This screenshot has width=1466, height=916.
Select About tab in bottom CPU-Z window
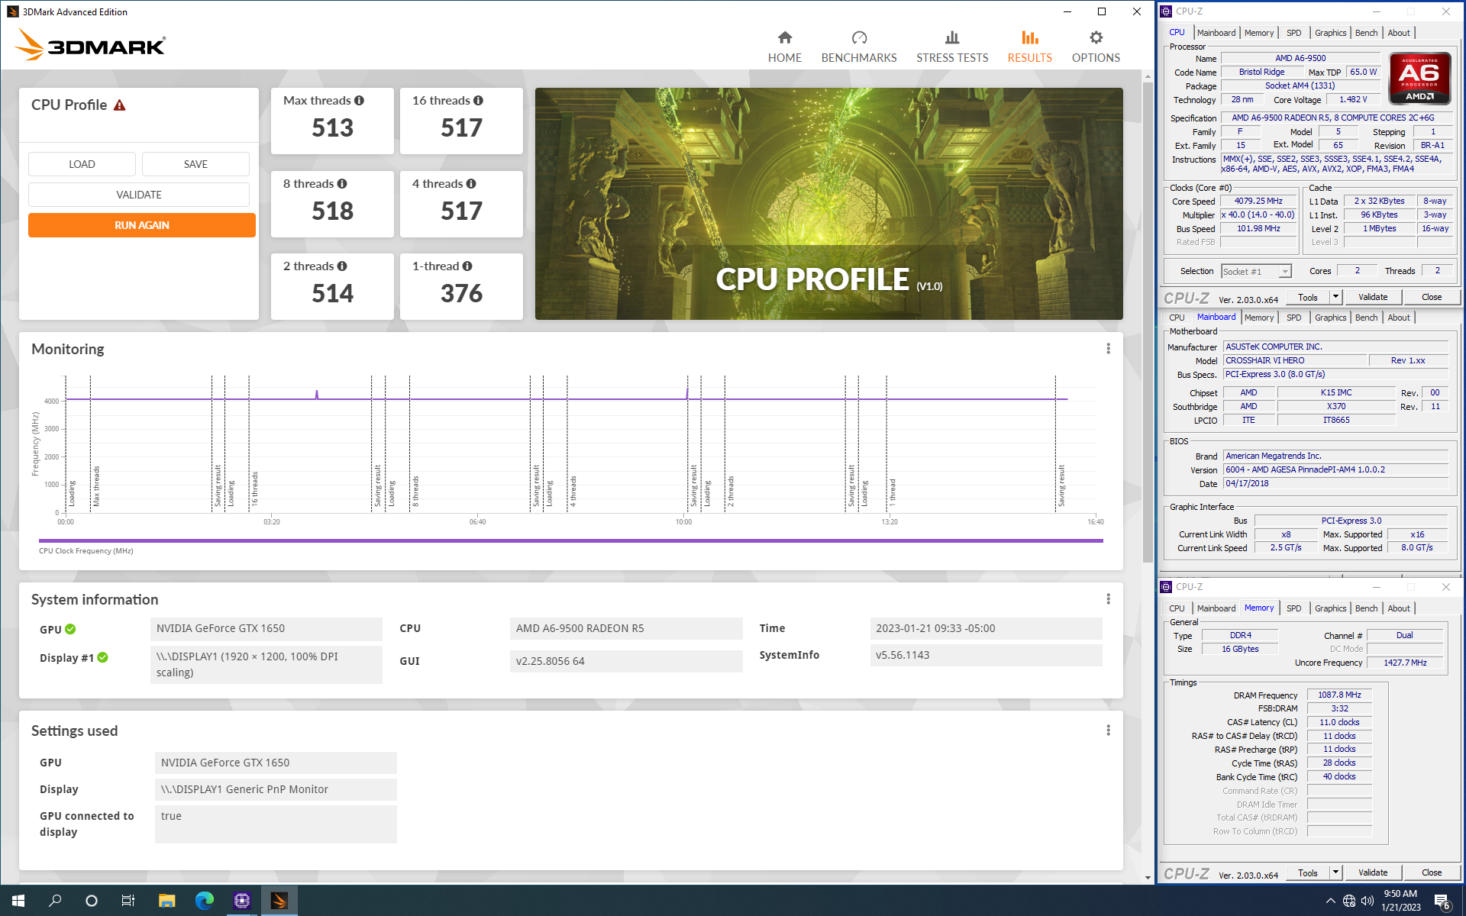coord(1399,608)
